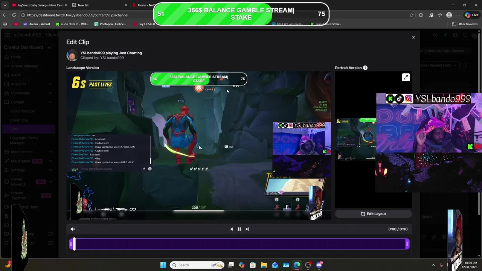Screen dimensions: 482x271
Task: Pause the clip playback
Action: pyautogui.click(x=239, y=229)
